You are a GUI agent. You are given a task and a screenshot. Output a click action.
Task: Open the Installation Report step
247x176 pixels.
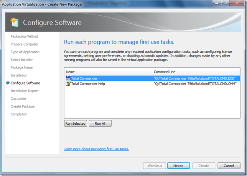25,91
